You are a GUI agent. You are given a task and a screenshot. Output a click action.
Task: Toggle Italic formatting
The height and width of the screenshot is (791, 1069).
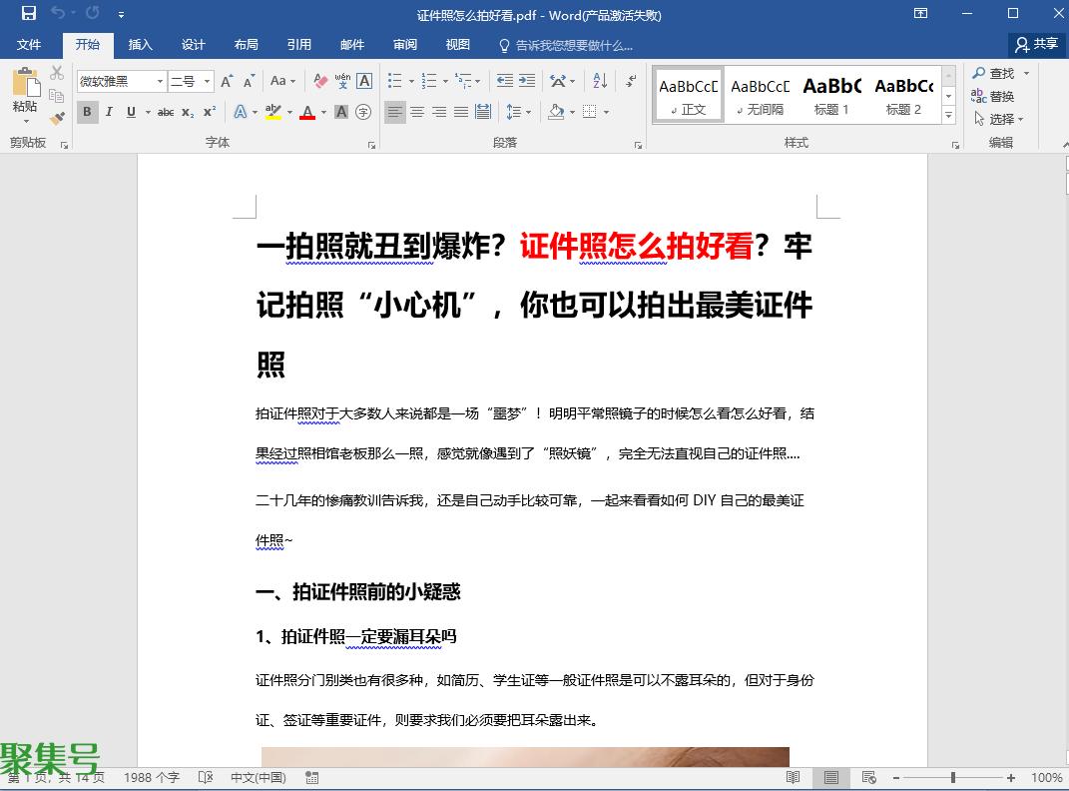[108, 112]
